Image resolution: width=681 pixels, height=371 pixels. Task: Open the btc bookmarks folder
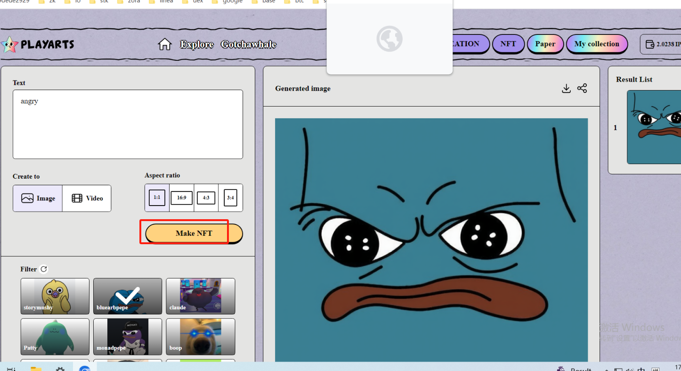click(293, 1)
